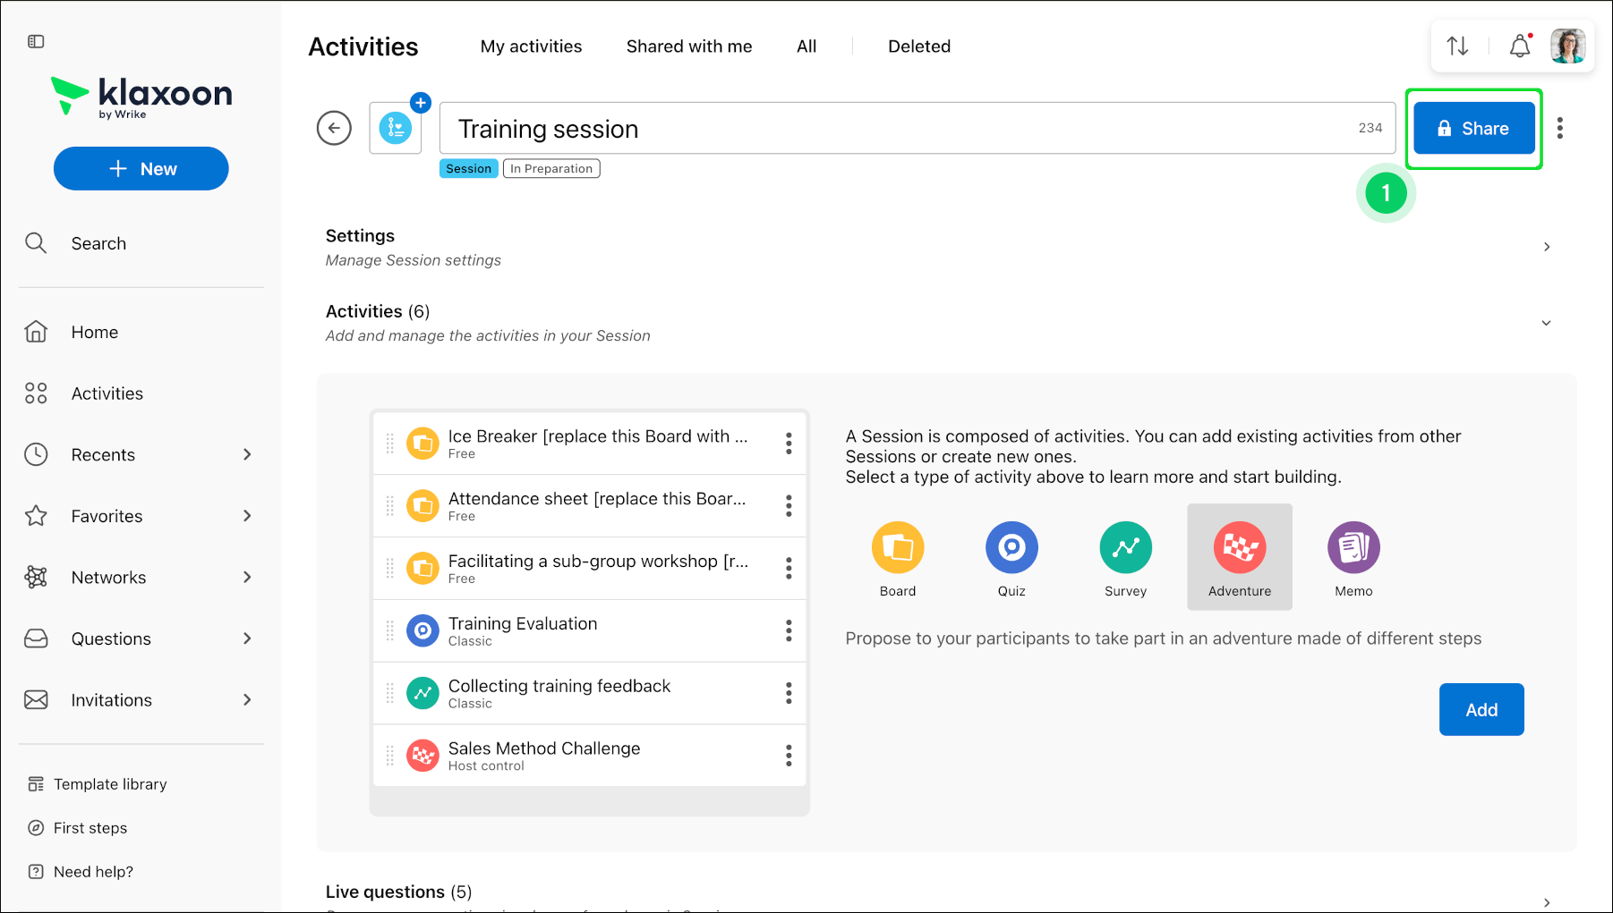The height and width of the screenshot is (913, 1613).
Task: Pick the Survey activity type icon
Action: tap(1125, 547)
